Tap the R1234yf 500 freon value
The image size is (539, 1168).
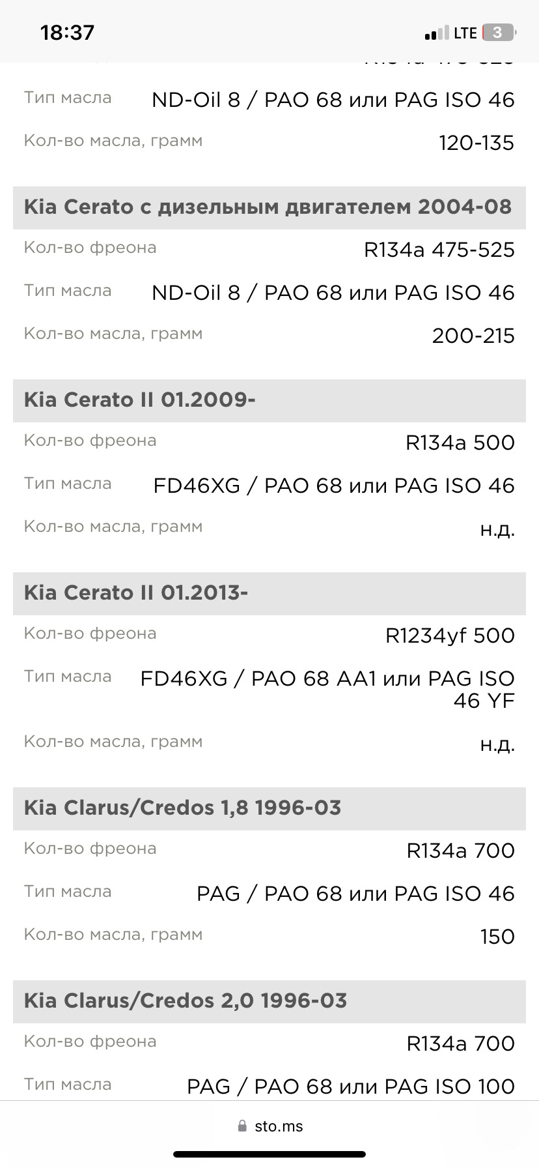click(x=450, y=635)
